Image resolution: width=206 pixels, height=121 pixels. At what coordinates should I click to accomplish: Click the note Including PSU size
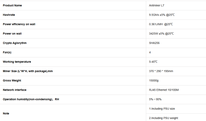(x=162, y=109)
